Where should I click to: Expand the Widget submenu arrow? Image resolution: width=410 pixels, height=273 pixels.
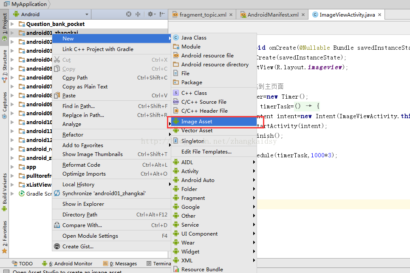point(254,252)
